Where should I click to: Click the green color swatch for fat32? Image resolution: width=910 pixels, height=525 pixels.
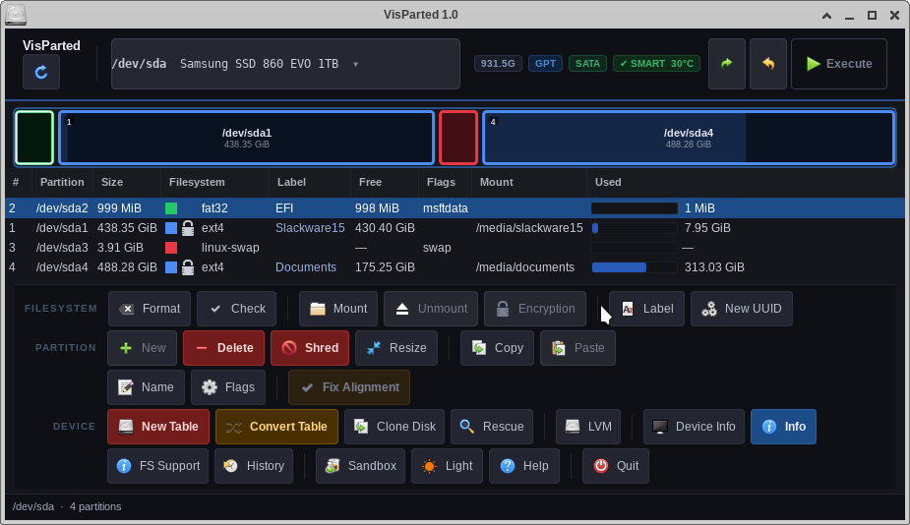[171, 208]
